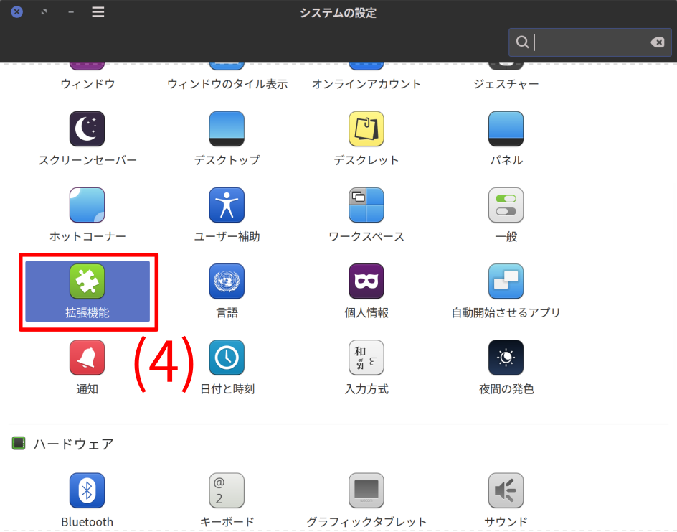Viewport: 677px width, 532px height.
Task: Open the デスクトップ settings icon
Action: click(227, 130)
